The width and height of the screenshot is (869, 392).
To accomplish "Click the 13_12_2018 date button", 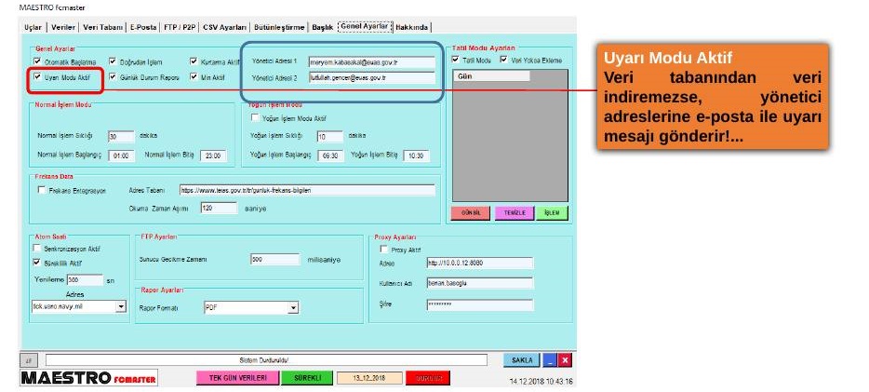I will 369,378.
